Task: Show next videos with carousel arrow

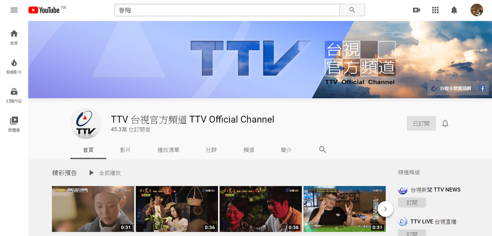Action: coord(385,209)
